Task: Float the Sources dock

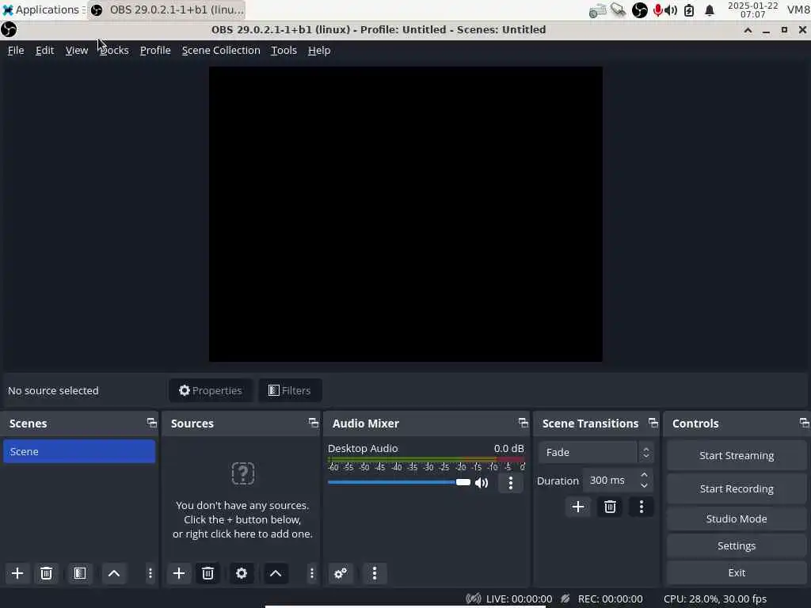Action: tap(314, 423)
